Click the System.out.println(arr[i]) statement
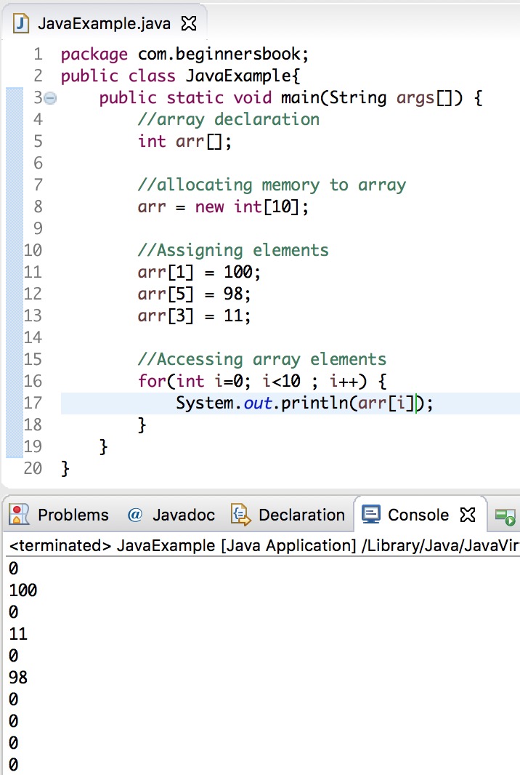 304,403
